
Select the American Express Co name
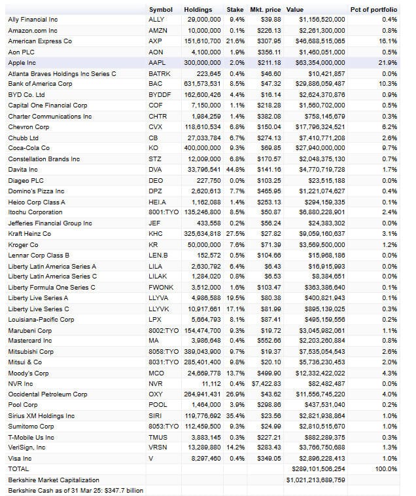[40, 41]
